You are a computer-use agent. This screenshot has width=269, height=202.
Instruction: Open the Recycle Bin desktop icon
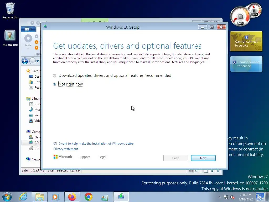point(10,11)
